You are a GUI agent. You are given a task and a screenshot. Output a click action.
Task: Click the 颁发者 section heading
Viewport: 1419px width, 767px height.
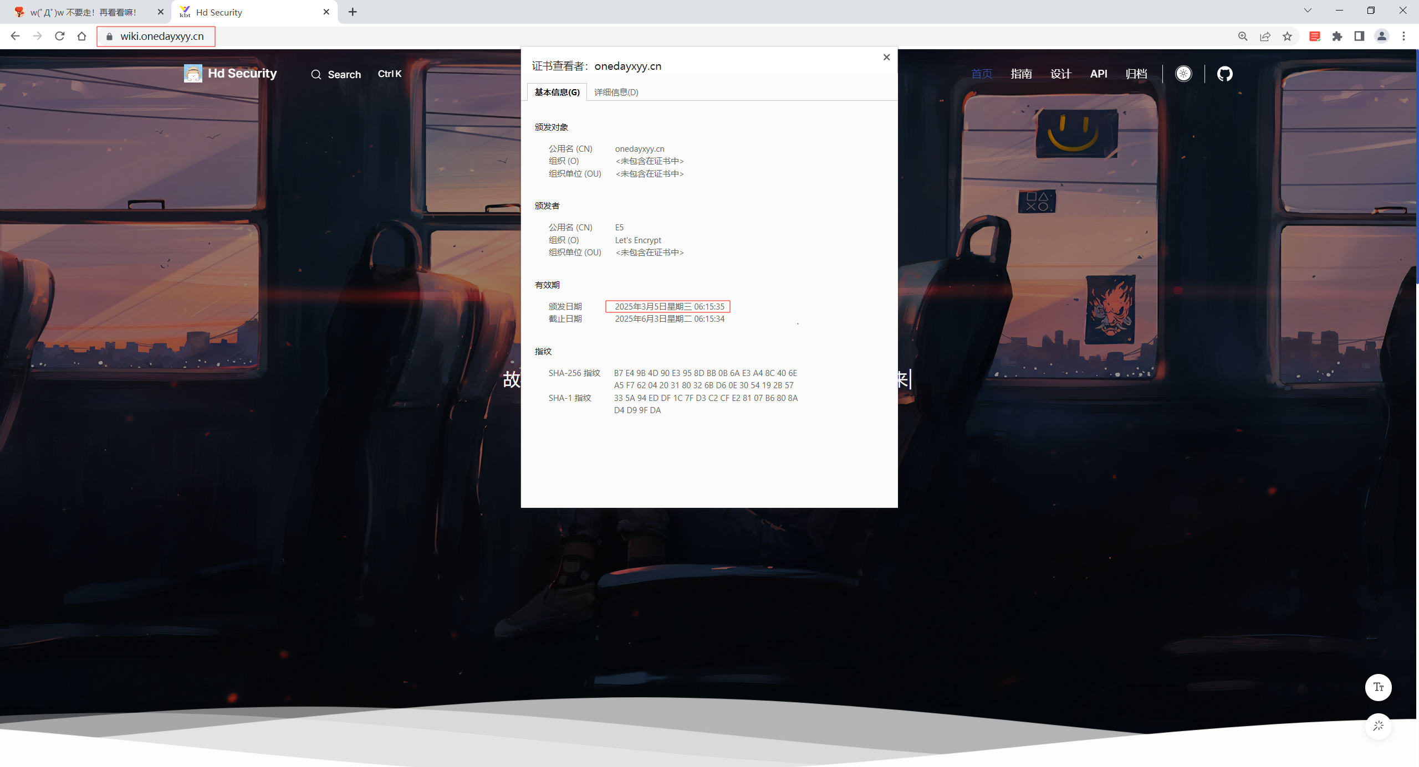tap(547, 206)
